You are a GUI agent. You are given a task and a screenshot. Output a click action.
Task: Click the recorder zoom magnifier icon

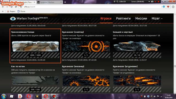[117, 2]
